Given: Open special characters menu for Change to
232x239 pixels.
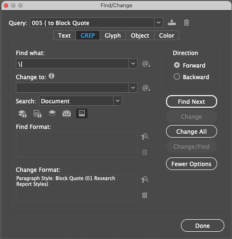Looking at the screenshot, I should click(146, 88).
